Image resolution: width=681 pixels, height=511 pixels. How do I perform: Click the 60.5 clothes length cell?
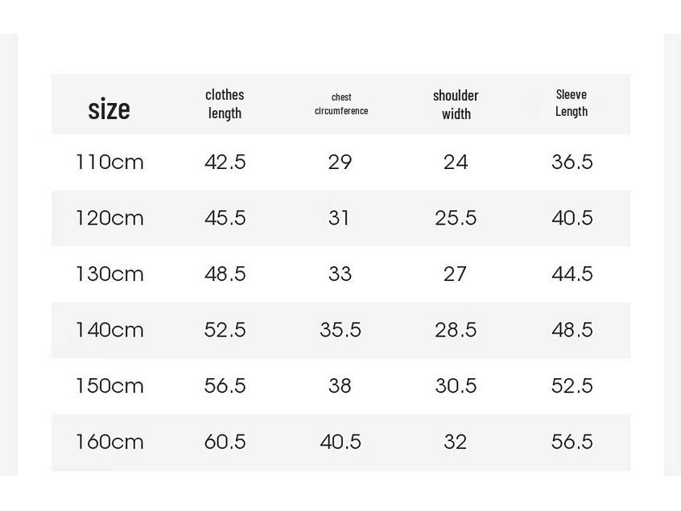tap(225, 442)
